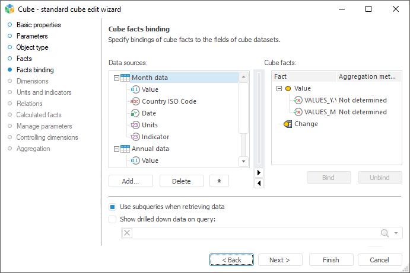Screen dimensions: 410x273
Task: Click the Country ISO Code string icon
Action: [135, 101]
